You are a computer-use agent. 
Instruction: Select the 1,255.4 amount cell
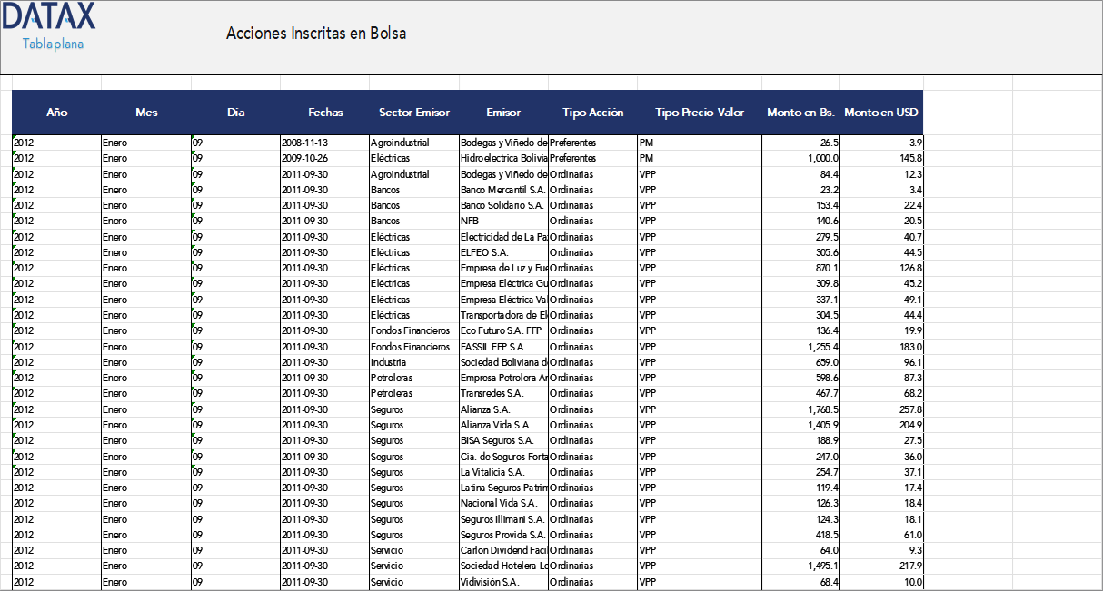point(801,347)
